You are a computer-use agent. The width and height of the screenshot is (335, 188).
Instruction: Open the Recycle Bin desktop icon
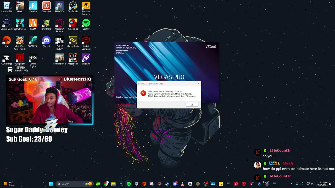click(7, 7)
